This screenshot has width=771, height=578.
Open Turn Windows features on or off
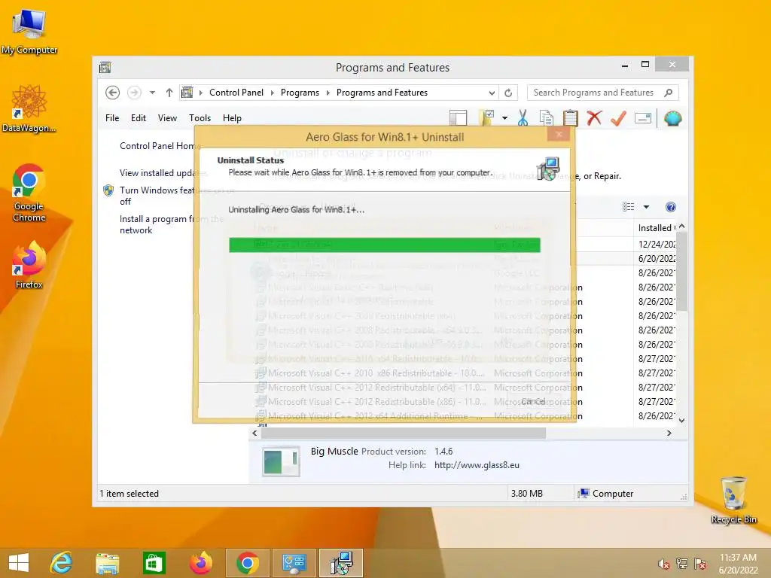[157, 196]
